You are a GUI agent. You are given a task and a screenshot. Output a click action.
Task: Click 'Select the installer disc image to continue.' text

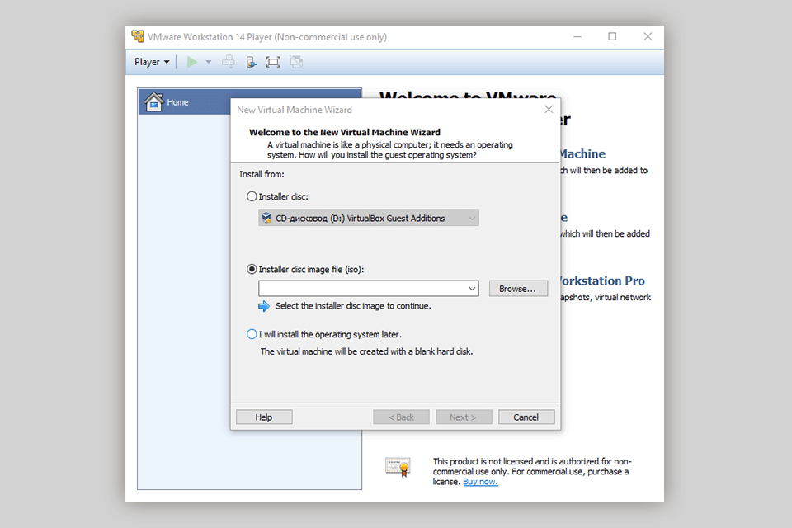(x=353, y=306)
